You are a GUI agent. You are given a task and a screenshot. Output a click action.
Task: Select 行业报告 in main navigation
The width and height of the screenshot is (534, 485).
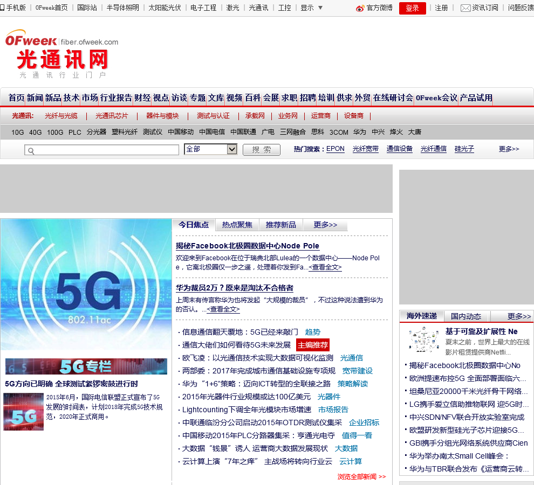tap(116, 98)
